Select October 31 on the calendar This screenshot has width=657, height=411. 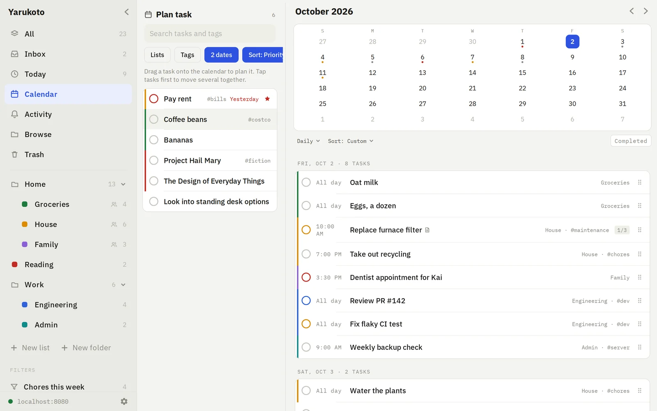click(x=623, y=104)
